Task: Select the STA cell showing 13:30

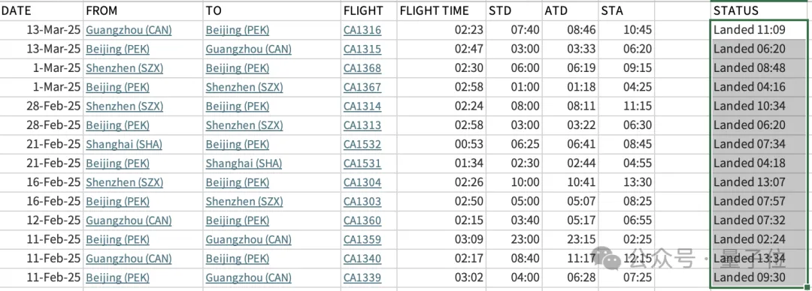Action: pyautogui.click(x=626, y=182)
